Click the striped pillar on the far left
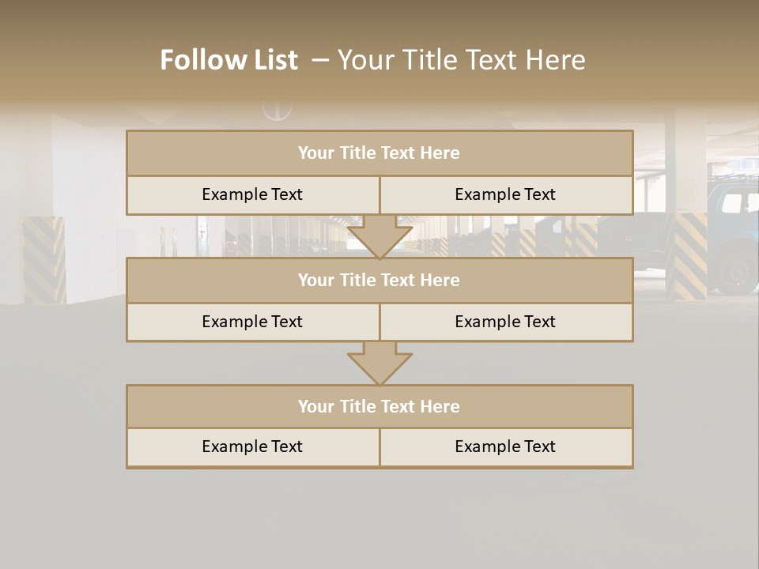The height and width of the screenshot is (569, 759). click(43, 259)
